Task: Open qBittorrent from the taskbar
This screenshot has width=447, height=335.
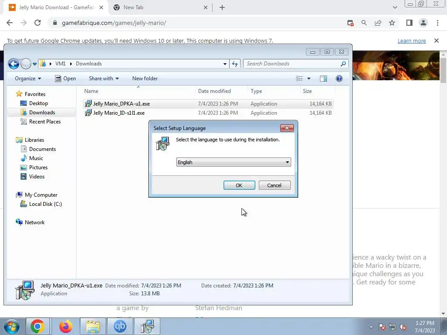Action: click(x=120, y=326)
